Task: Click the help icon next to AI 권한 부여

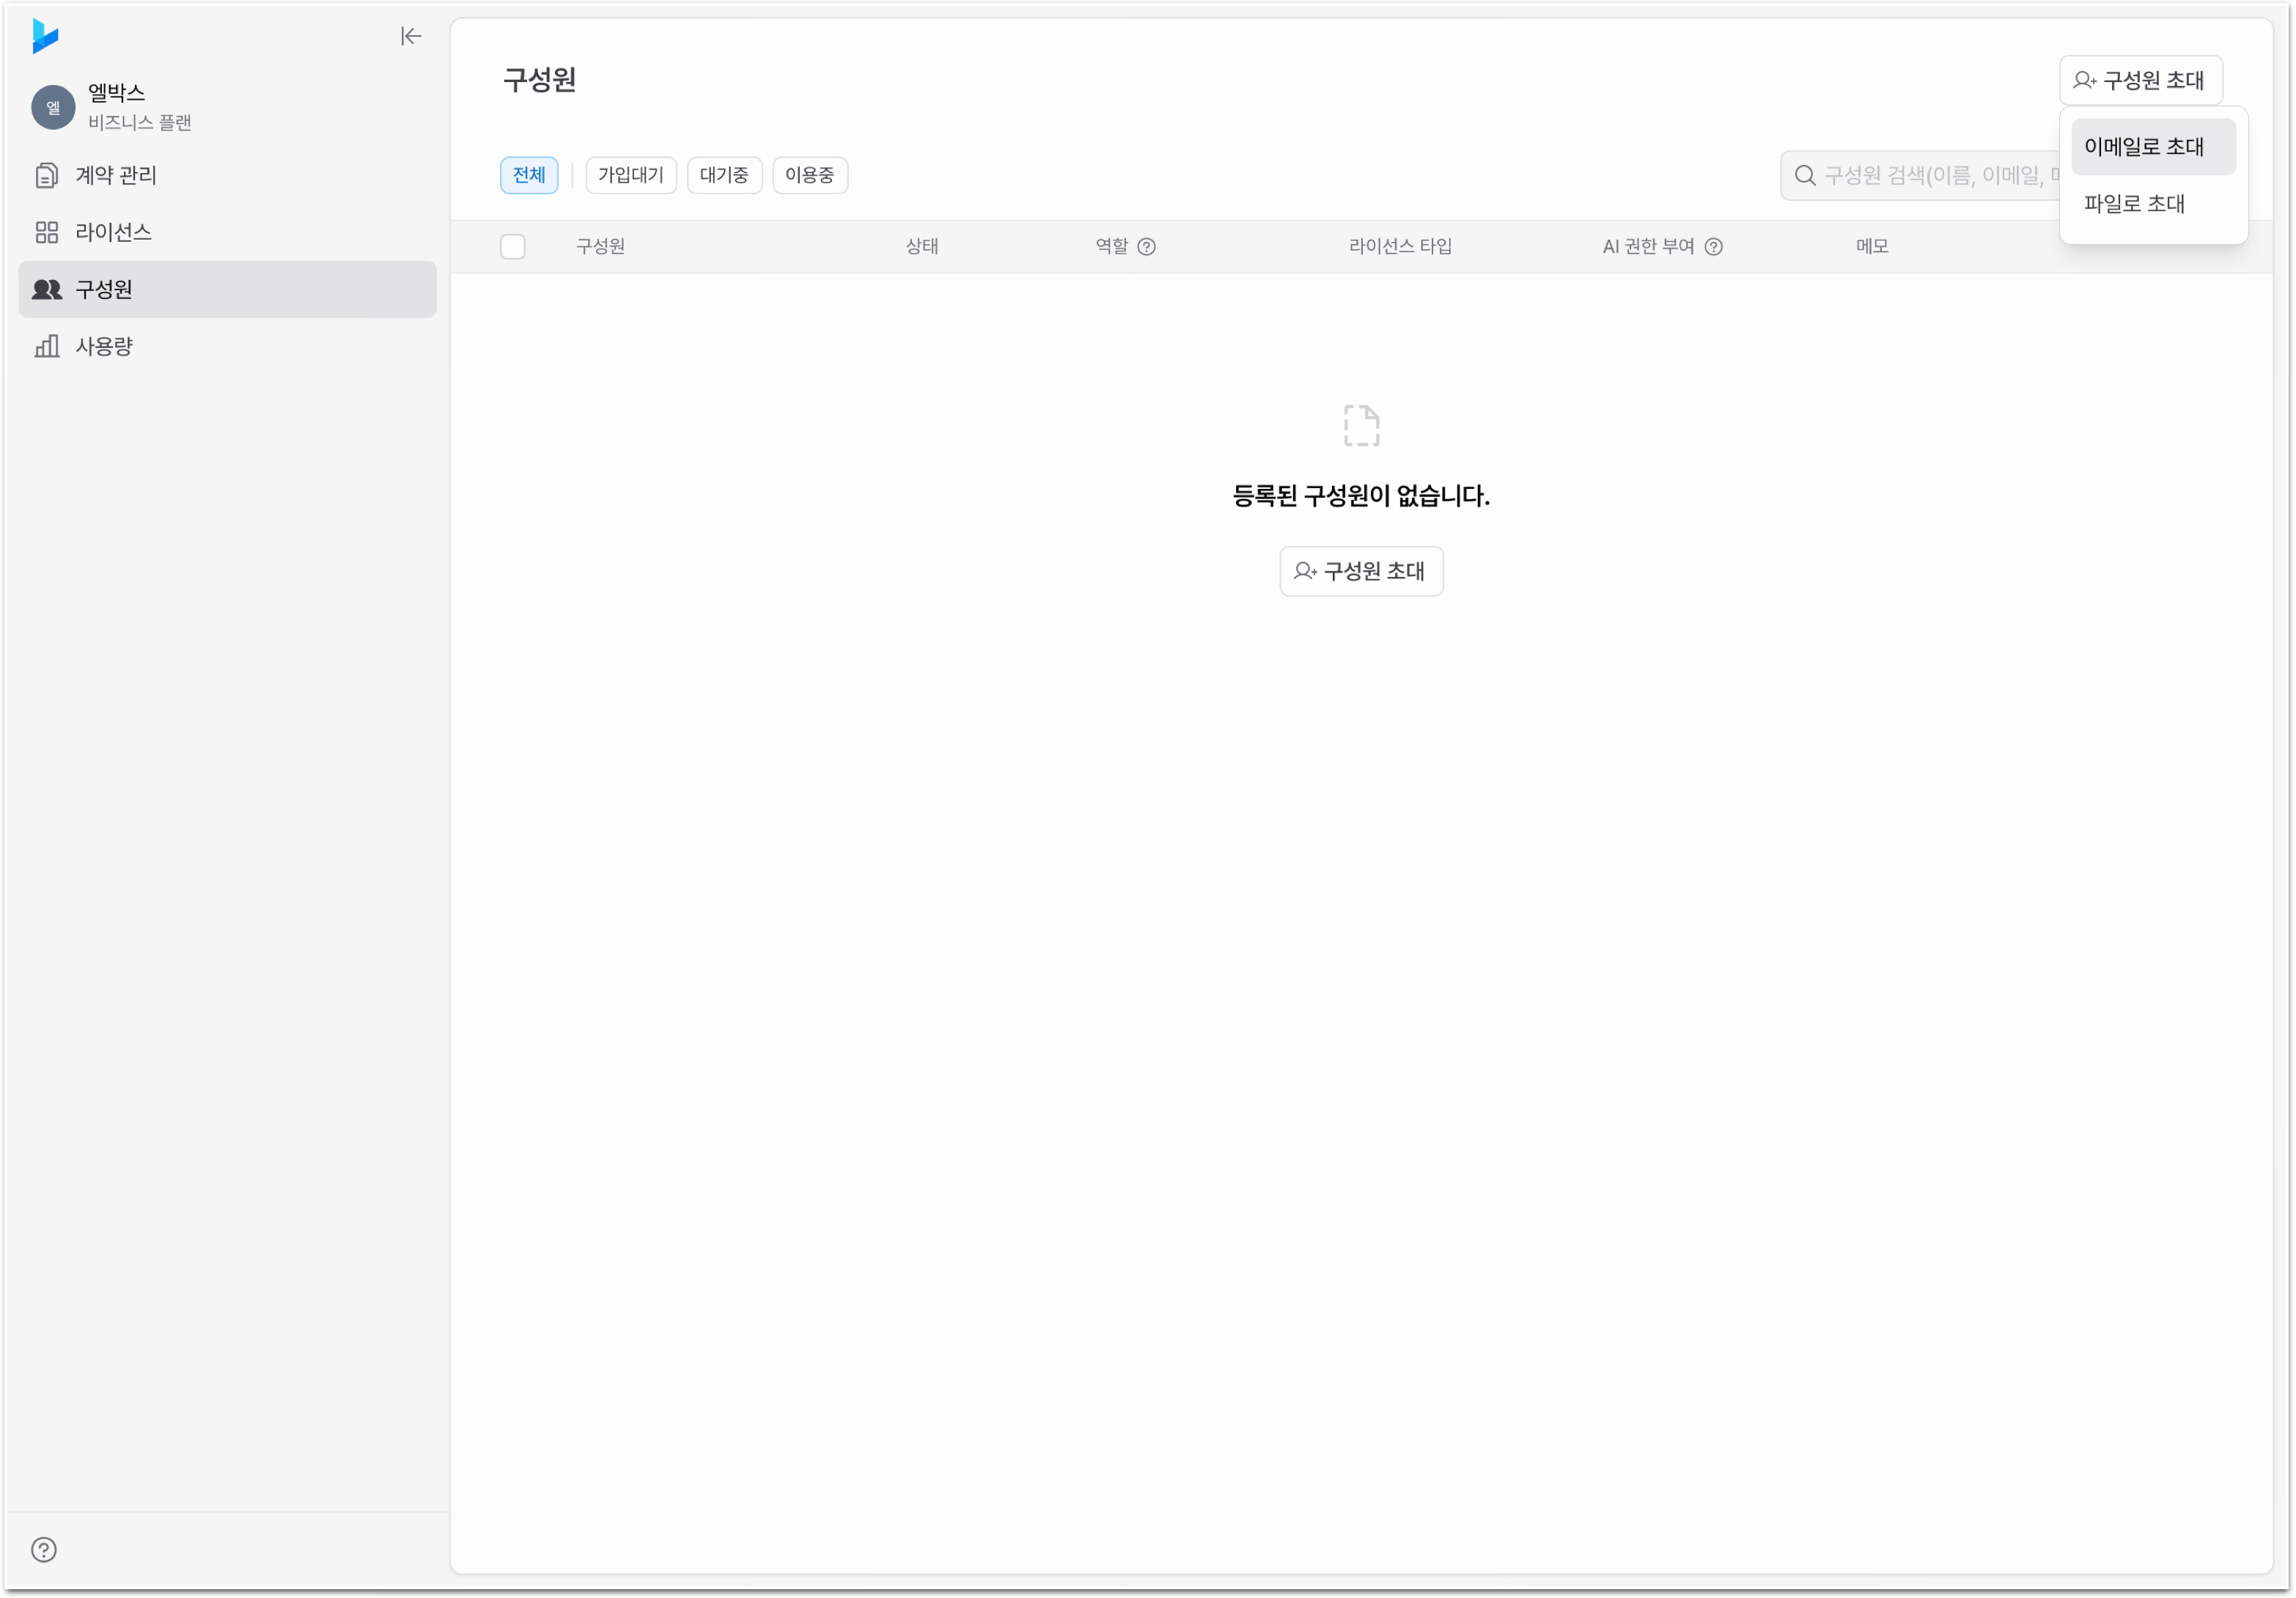Action: coord(1713,247)
